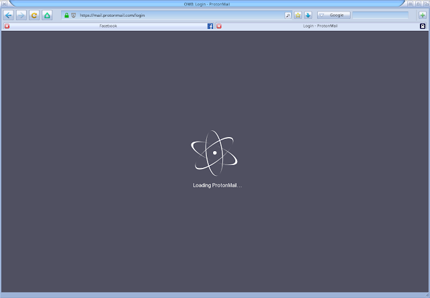
Task: Click the window title 'OWB: Login - ProtonMail'
Action: click(x=207, y=4)
